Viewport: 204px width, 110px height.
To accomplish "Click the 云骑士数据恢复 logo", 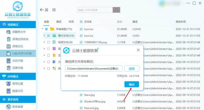I will click(x=18, y=10).
